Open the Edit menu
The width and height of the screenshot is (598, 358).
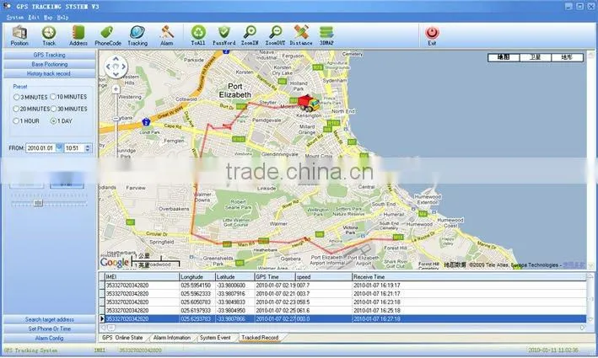coord(34,18)
